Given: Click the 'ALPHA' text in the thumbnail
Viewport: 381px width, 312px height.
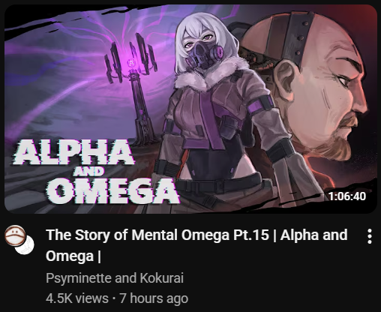Looking at the screenshot, I should [x=73, y=152].
